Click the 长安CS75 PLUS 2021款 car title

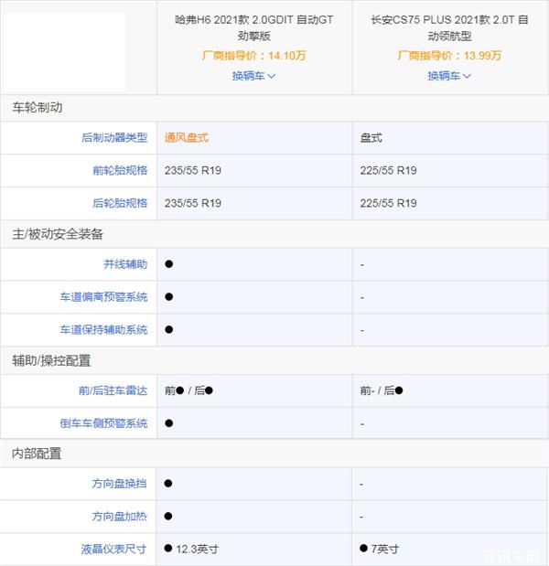click(449, 27)
